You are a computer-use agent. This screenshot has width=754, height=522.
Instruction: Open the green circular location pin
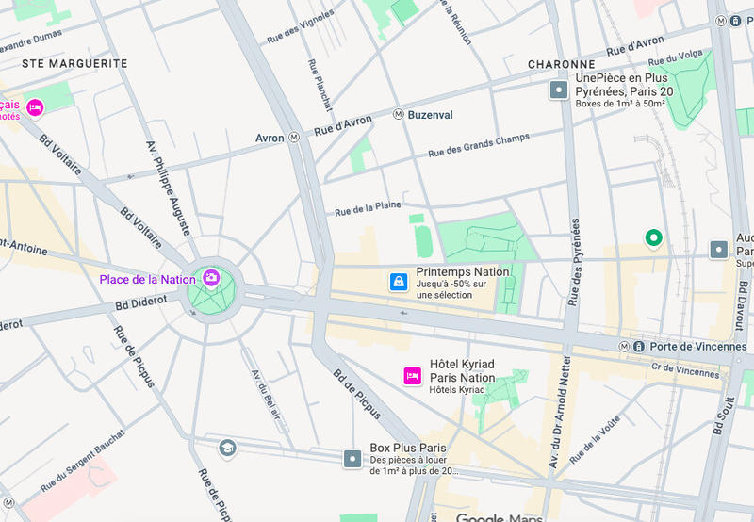coord(653,238)
